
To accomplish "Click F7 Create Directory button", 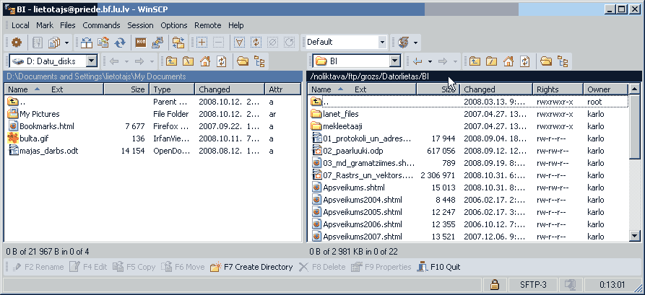I will [x=251, y=267].
